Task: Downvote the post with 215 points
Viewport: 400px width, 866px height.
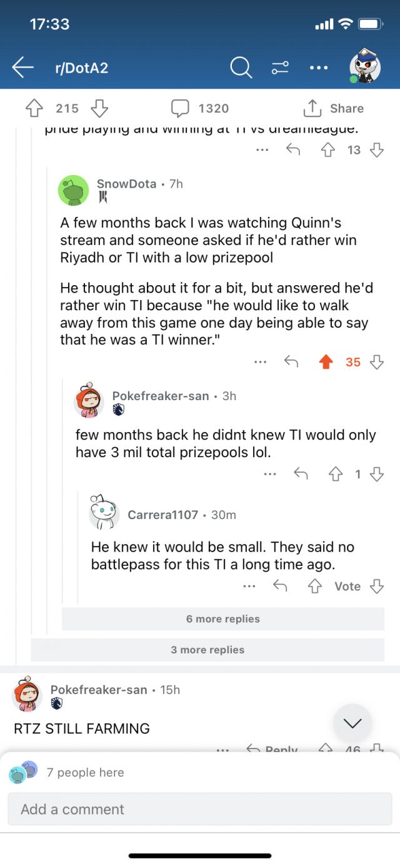Action: (x=99, y=108)
